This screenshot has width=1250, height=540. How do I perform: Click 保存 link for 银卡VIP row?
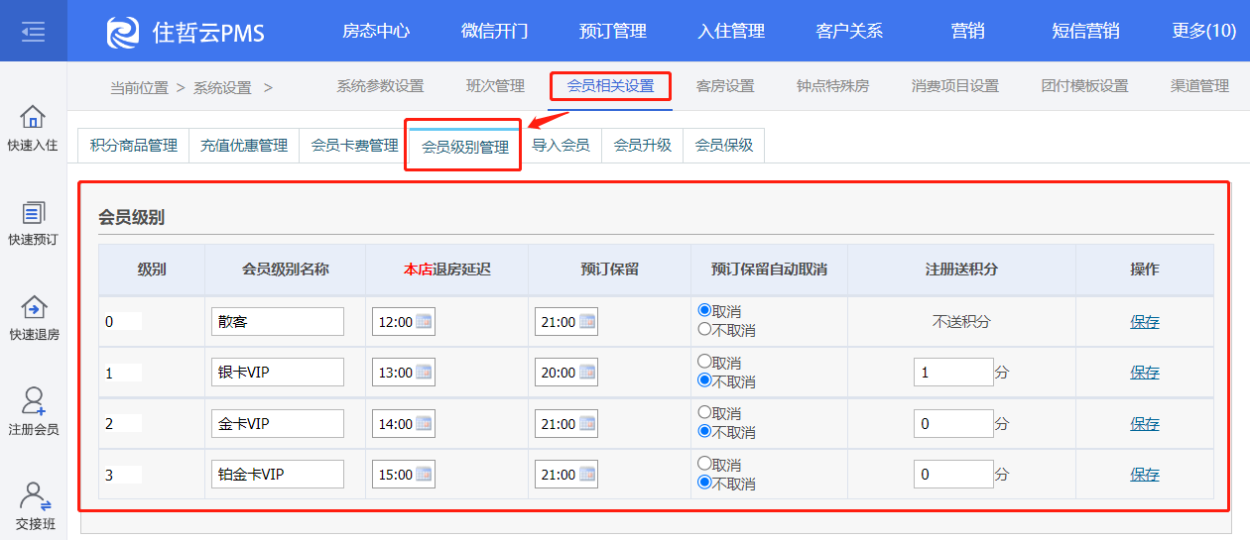[x=1145, y=373]
